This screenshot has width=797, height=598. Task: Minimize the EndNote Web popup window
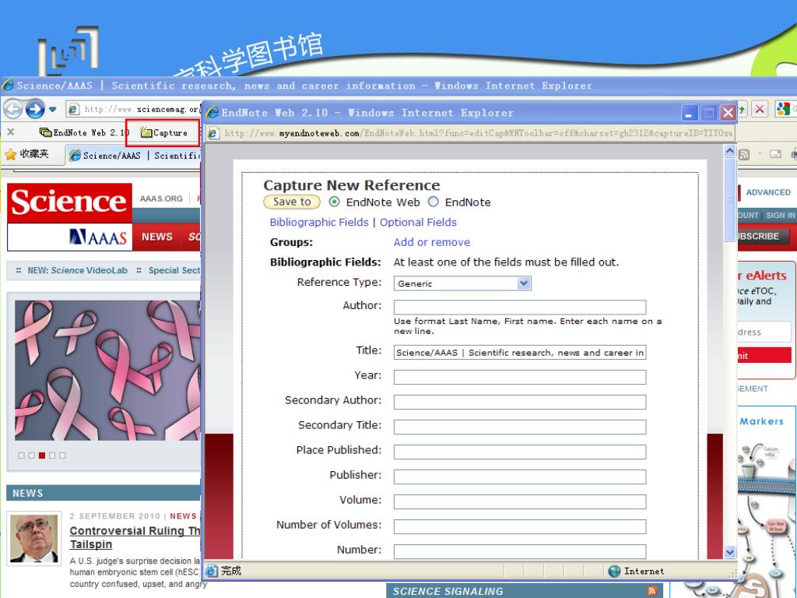[x=690, y=113]
